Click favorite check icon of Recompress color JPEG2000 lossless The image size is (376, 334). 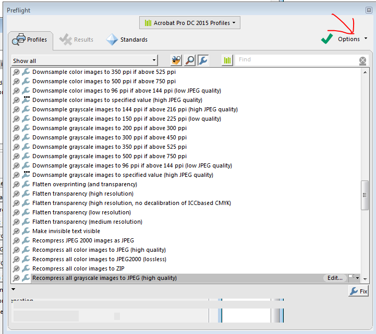(x=16, y=260)
